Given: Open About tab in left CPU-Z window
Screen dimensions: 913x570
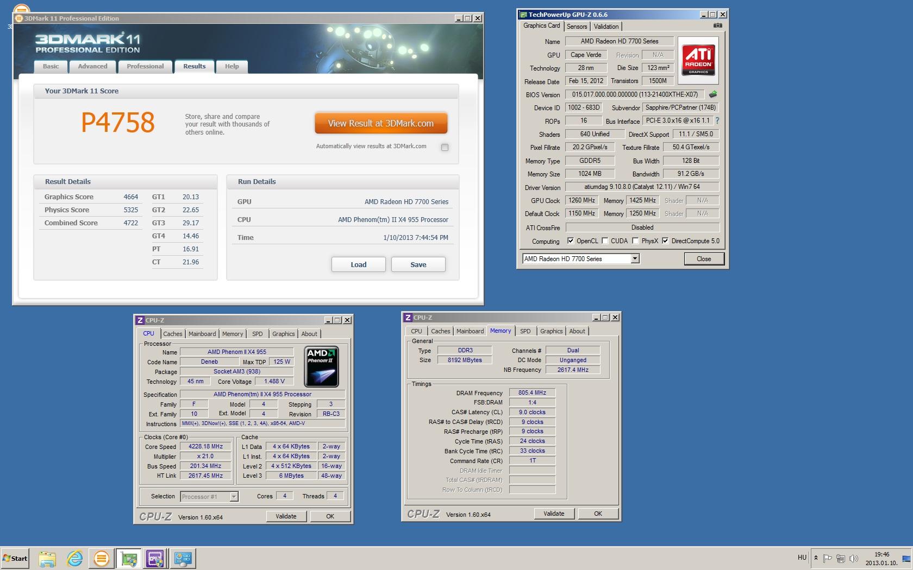Looking at the screenshot, I should 309,334.
